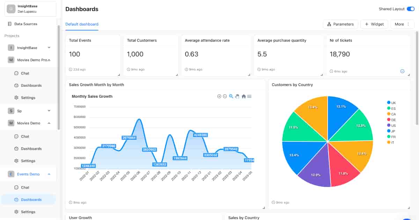The image size is (419, 220).
Task: Expand the InsightBase project
Action: click(49, 47)
